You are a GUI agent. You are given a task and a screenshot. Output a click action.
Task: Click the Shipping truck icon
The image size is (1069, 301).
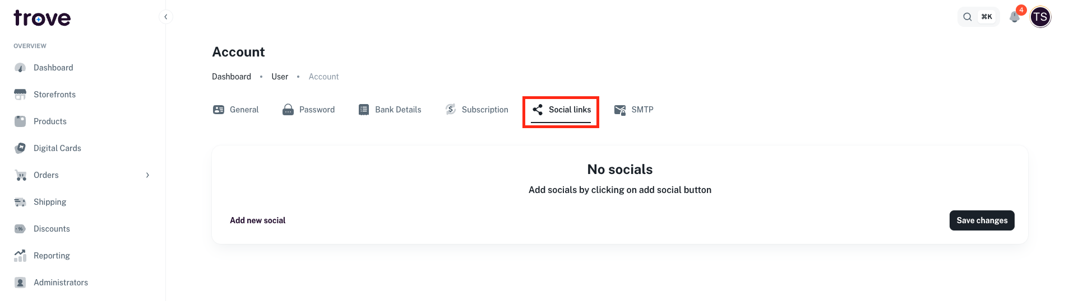coord(20,202)
